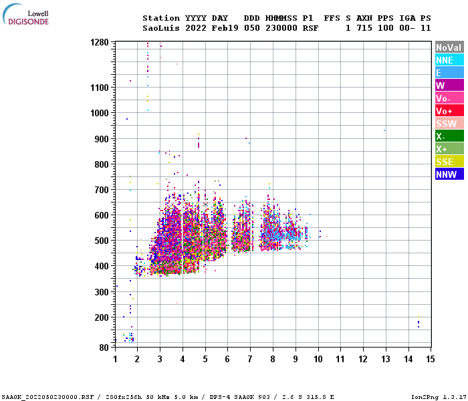The width and height of the screenshot is (468, 401).
Task: Click the frequency axis label 2
Action: 137,359
